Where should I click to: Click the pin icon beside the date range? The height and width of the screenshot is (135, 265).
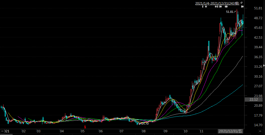tap(242, 3)
